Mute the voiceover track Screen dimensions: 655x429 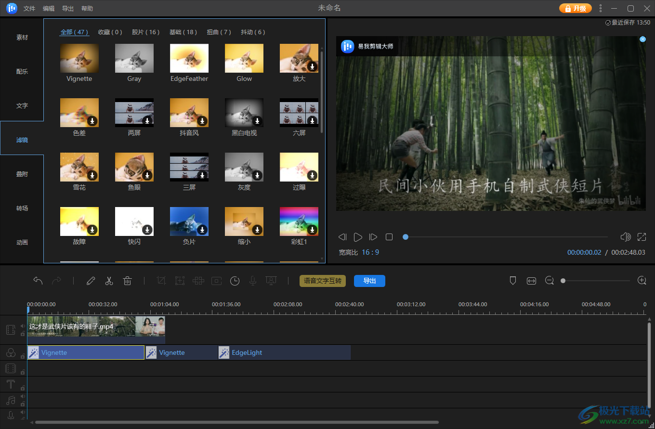[23, 412]
